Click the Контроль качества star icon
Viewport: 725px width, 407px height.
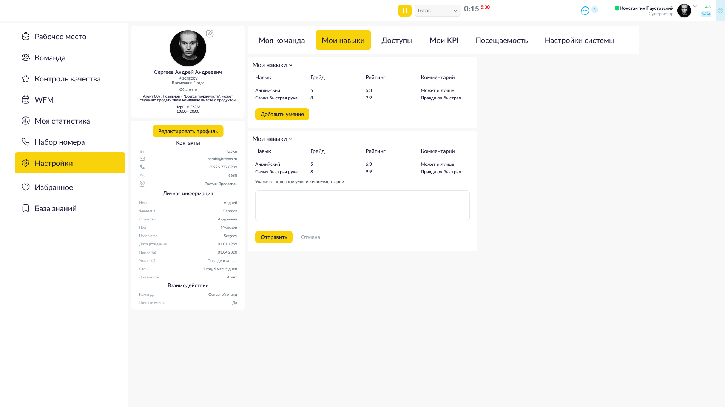(x=26, y=78)
